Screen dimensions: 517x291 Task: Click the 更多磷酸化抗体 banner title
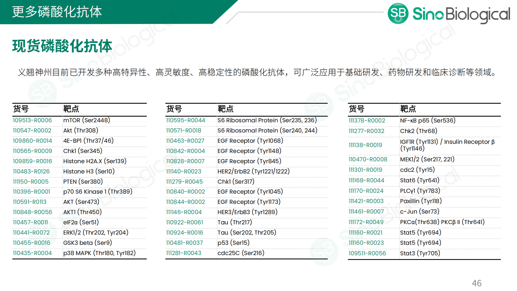[57, 12]
